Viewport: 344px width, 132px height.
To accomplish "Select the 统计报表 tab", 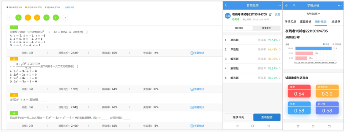I will coord(321,22).
